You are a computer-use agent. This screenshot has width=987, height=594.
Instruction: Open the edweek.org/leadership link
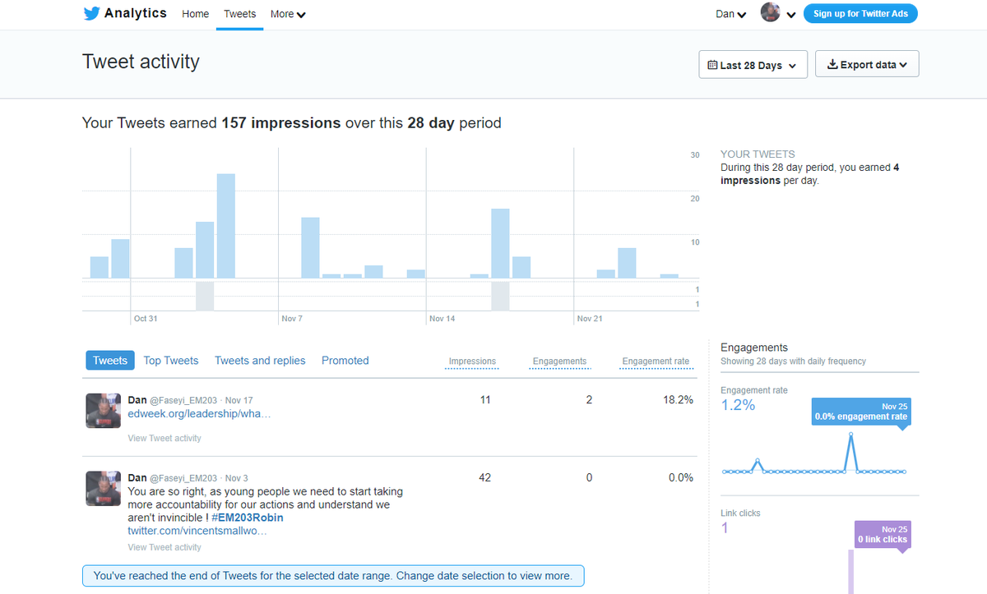pos(199,414)
